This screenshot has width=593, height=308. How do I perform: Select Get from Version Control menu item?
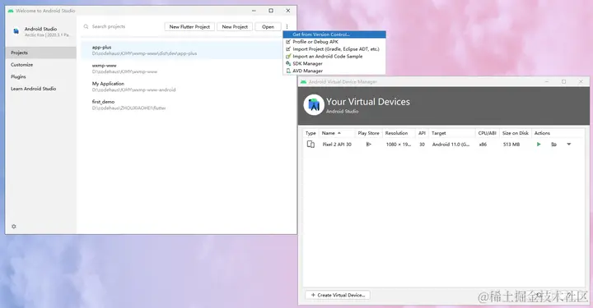[334, 34]
